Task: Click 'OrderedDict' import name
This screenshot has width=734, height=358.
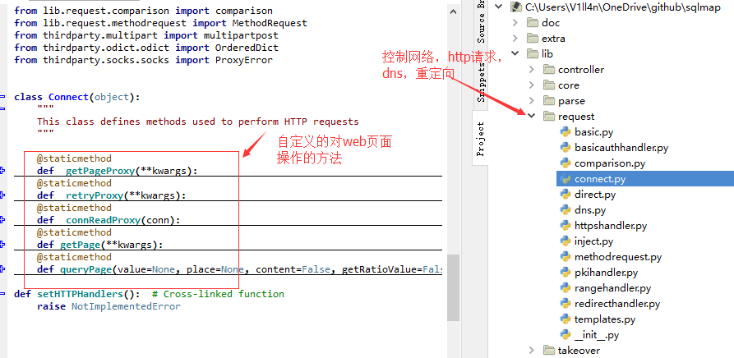Action: (x=247, y=48)
